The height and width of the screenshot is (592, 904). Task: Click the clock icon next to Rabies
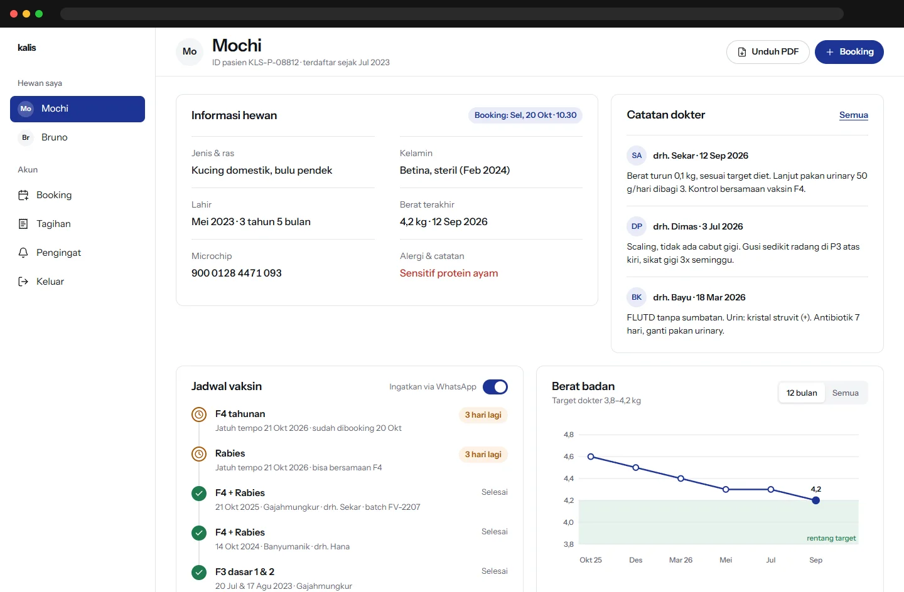tap(199, 454)
